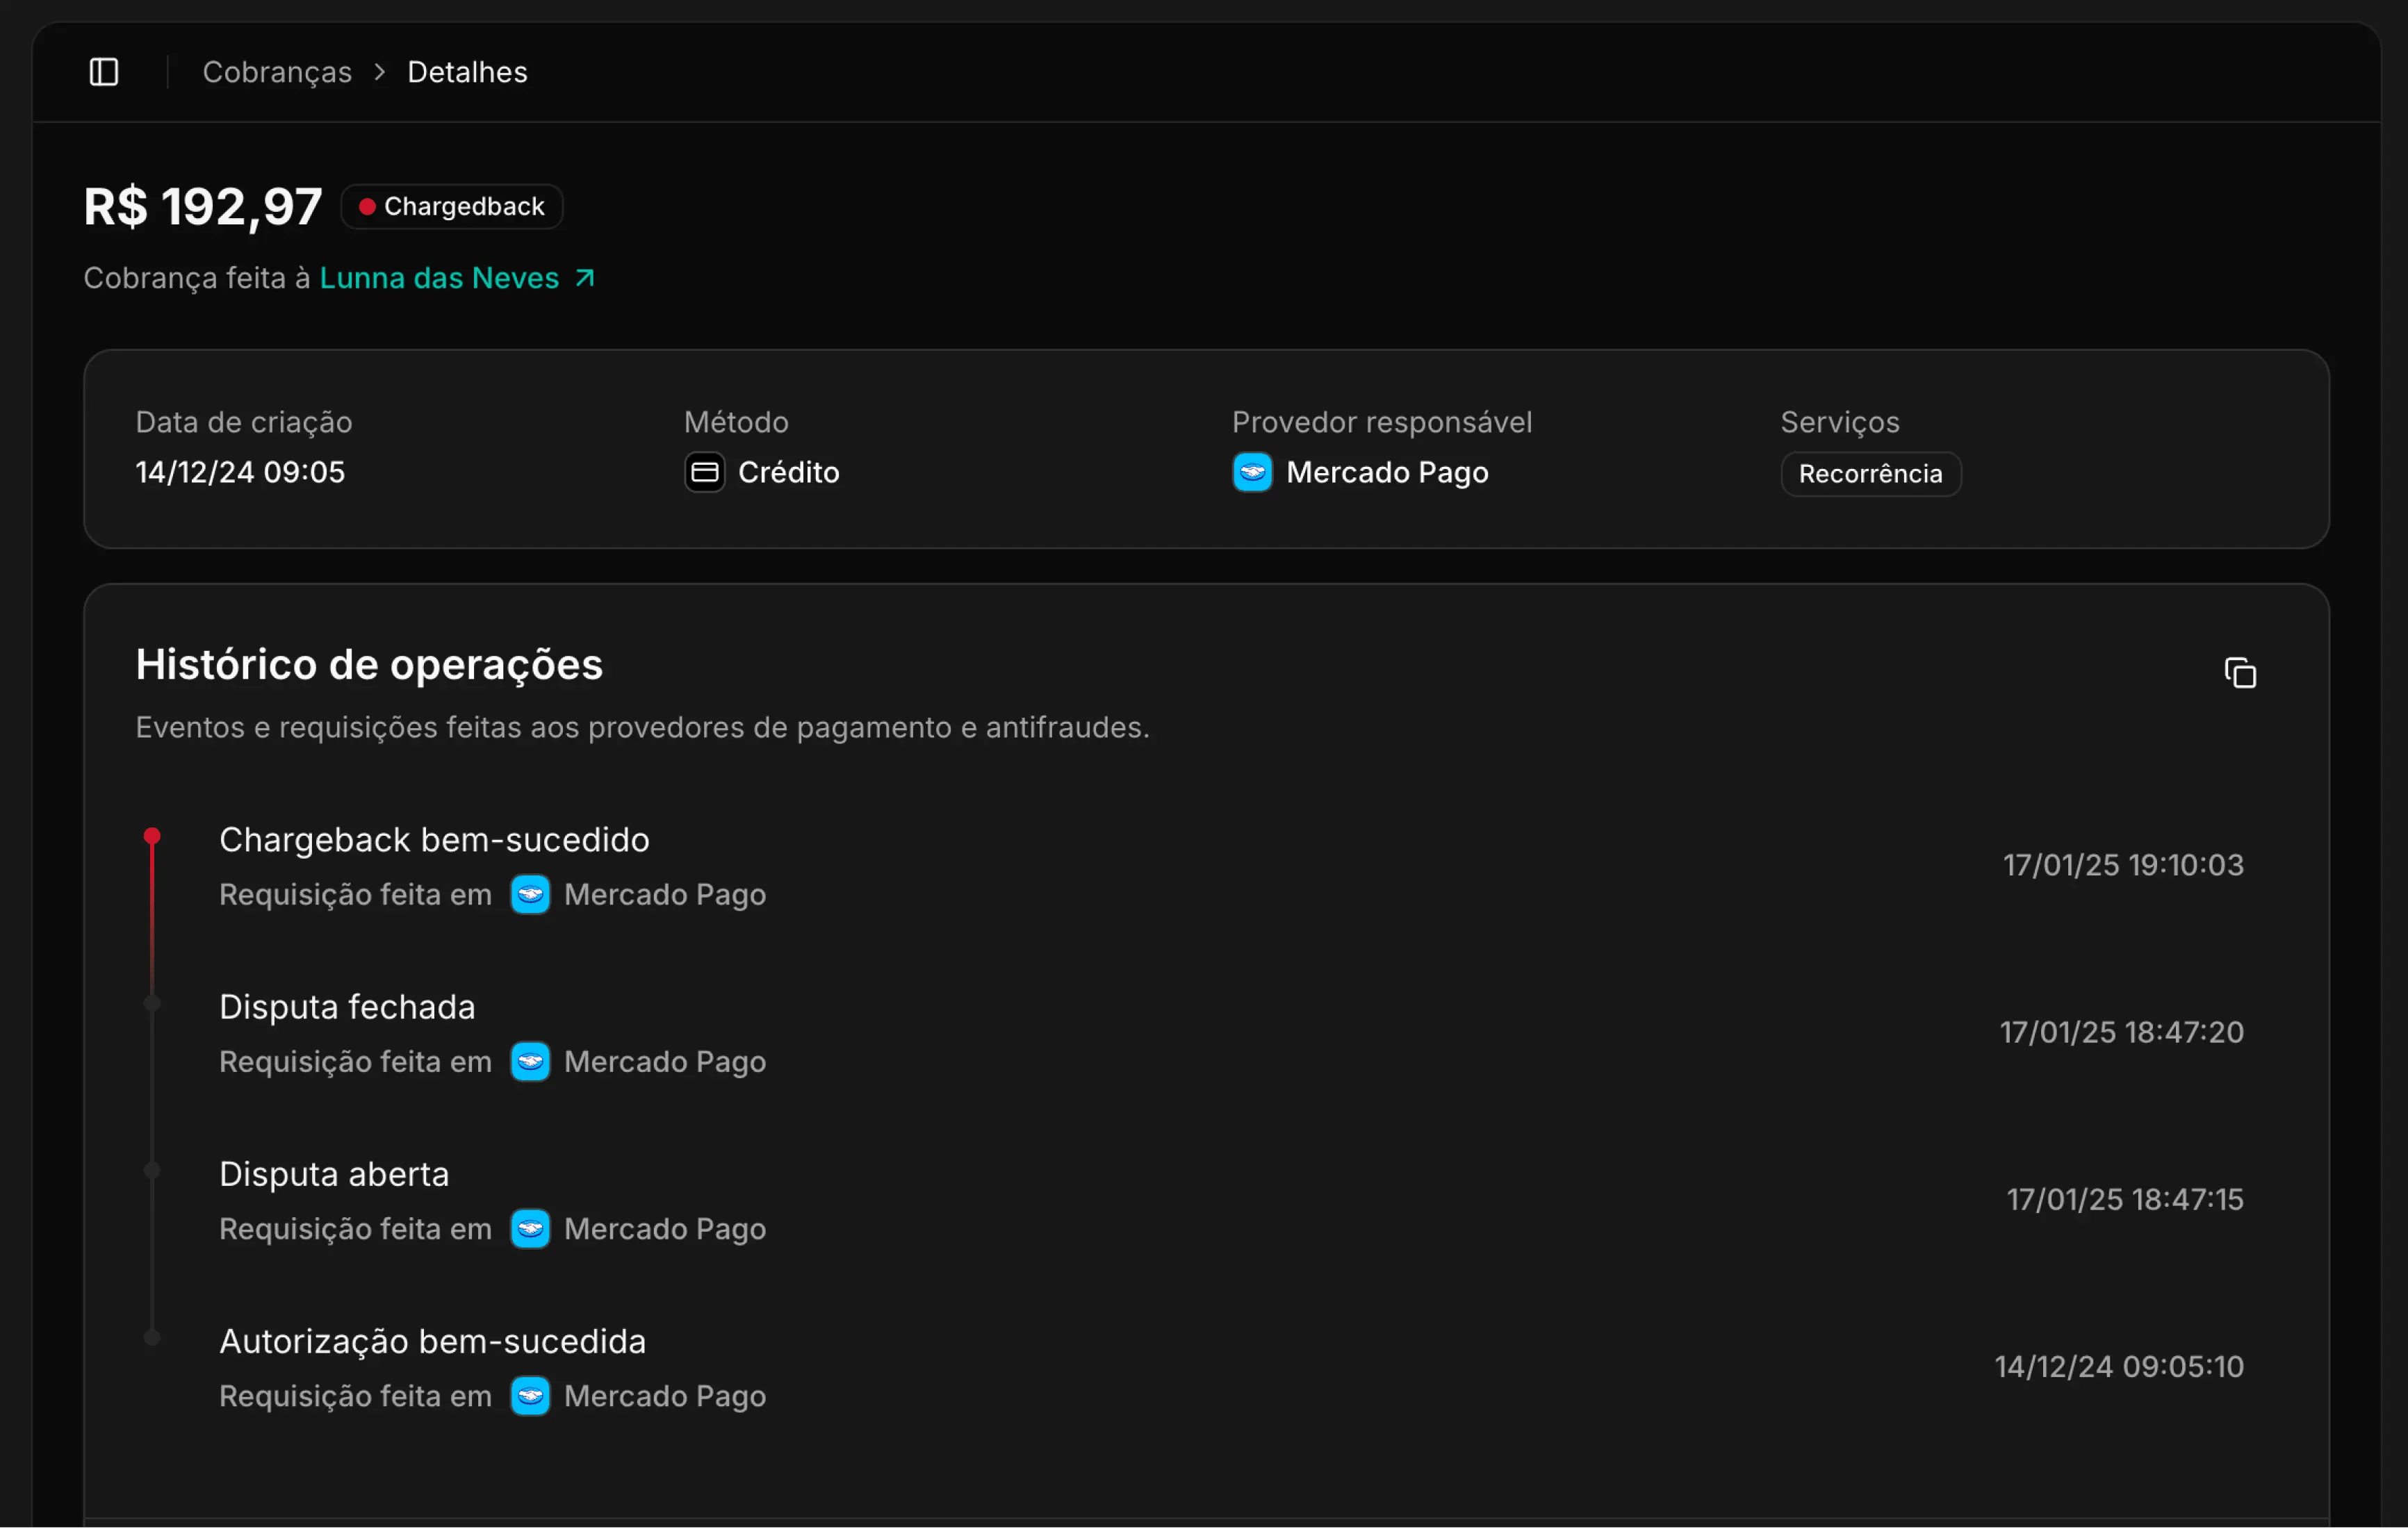Click the arrow icon next to Lunna das Neves
2408x1534 pixels.
[585, 278]
